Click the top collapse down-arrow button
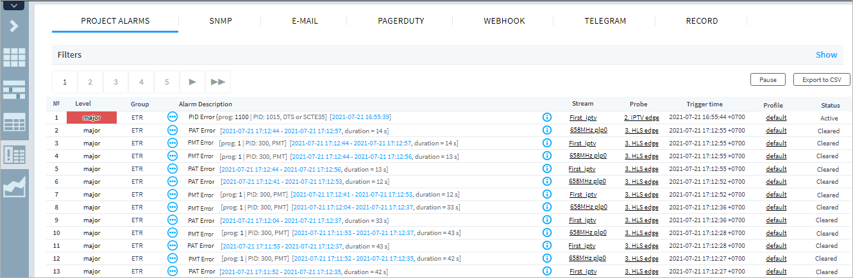Image resolution: width=853 pixels, height=278 pixels. point(14,5)
